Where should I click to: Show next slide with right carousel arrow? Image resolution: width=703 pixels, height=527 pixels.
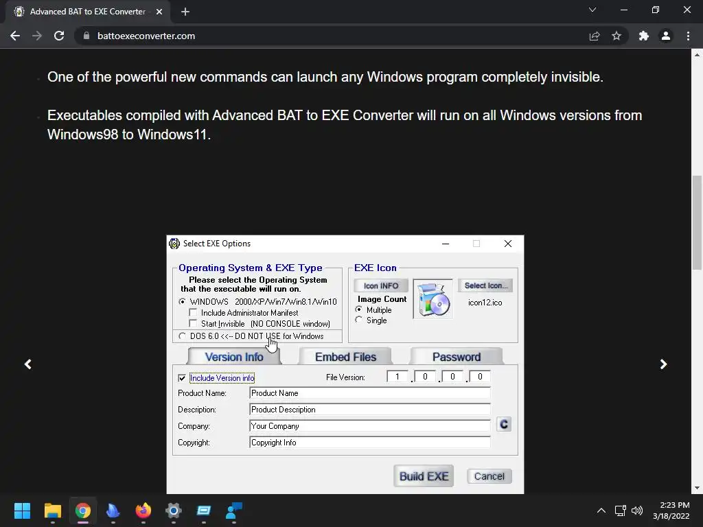[664, 364]
